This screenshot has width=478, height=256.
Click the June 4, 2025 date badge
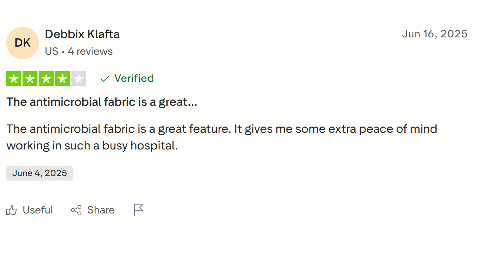(40, 173)
